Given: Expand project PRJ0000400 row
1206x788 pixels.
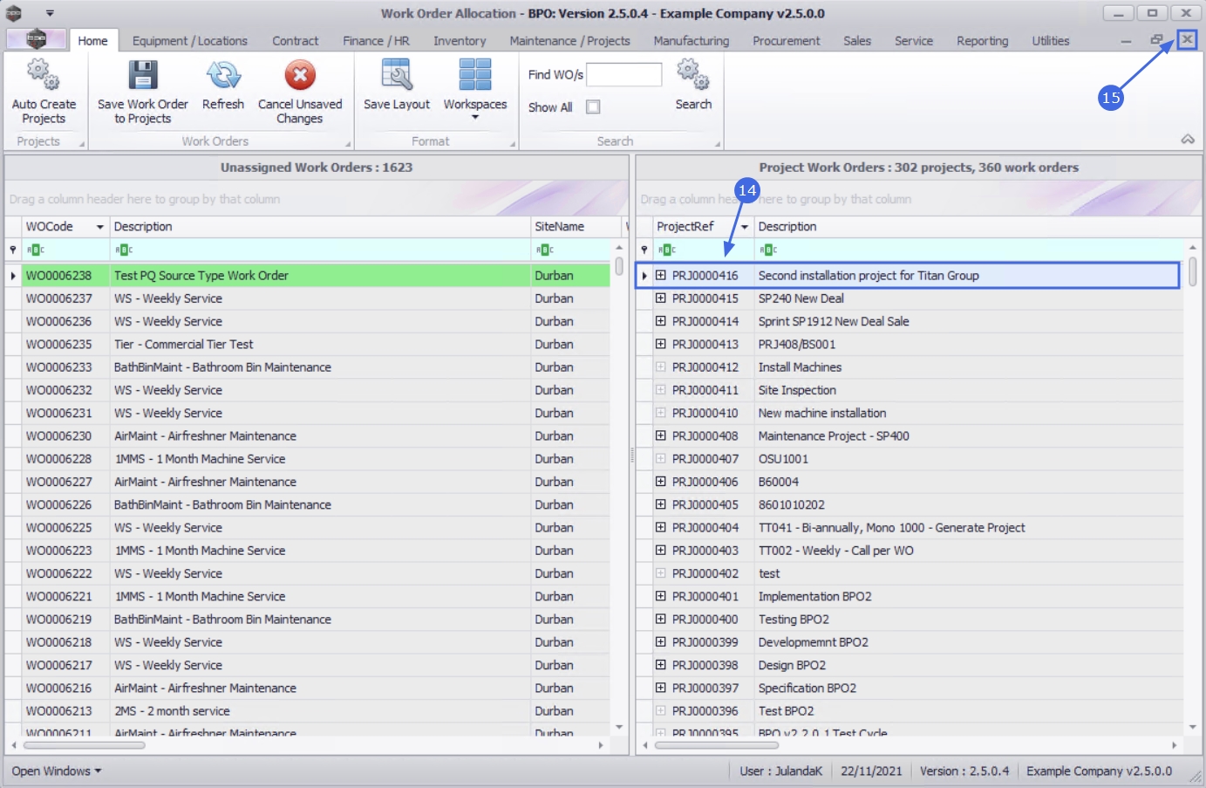Looking at the screenshot, I should tap(661, 619).
